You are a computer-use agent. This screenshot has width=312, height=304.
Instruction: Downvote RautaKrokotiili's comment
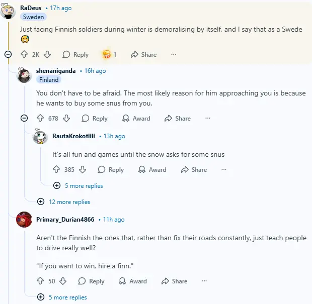[x=83, y=170]
